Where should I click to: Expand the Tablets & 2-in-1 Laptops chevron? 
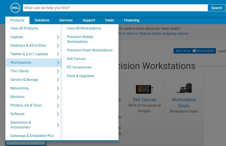58,54
